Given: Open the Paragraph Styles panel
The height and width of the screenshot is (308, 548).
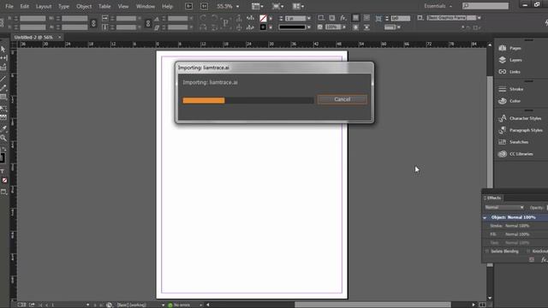Looking at the screenshot, I should 521,130.
